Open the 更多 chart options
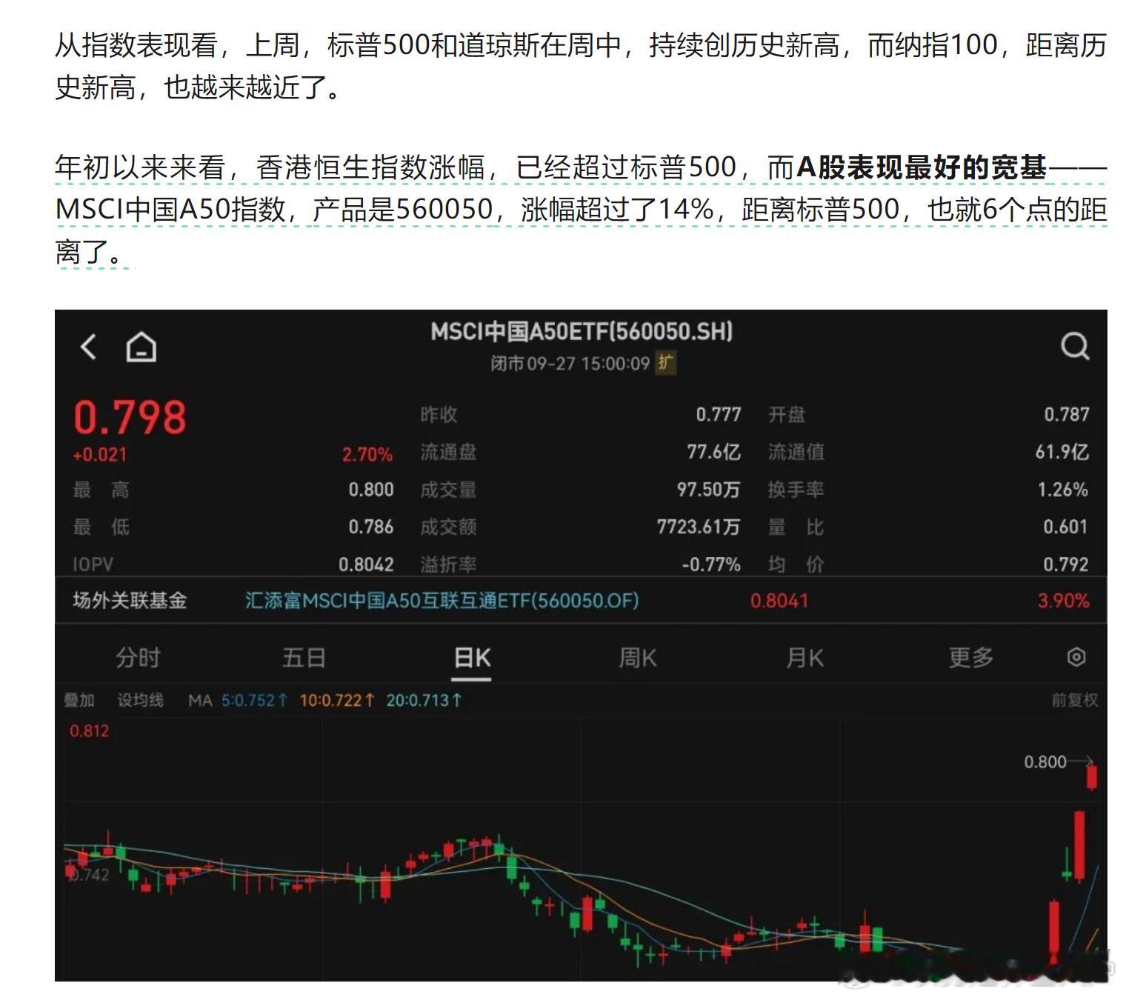The width and height of the screenshot is (1126, 1000). click(970, 657)
